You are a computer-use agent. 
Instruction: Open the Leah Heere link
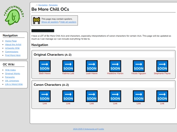(x=92, y=73)
